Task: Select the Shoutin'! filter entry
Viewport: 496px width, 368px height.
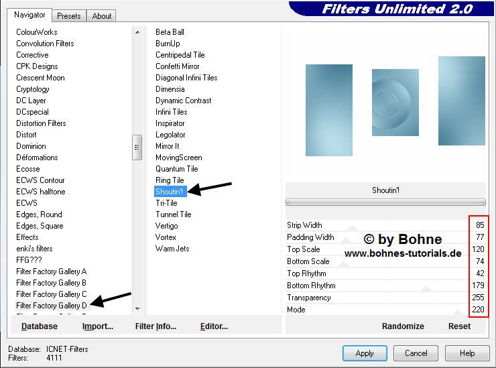Action: 169,192
